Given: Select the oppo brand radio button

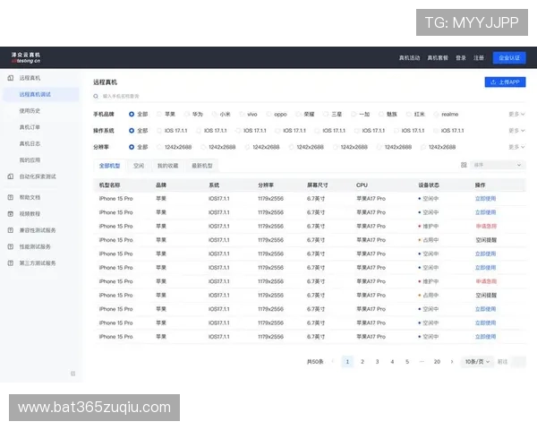Looking at the screenshot, I should tap(269, 115).
